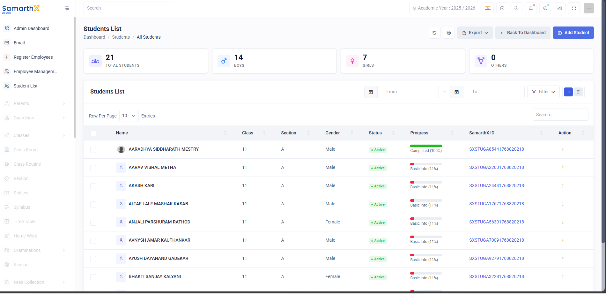Viewport: 606px width, 294px height.
Task: Enter fullscreen using top bar icon
Action: click(574, 8)
